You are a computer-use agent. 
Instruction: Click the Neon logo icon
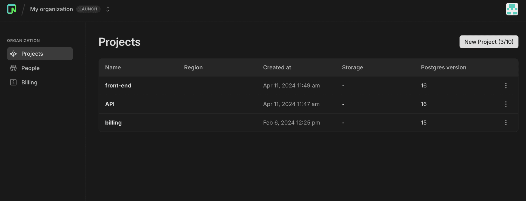pyautogui.click(x=12, y=9)
